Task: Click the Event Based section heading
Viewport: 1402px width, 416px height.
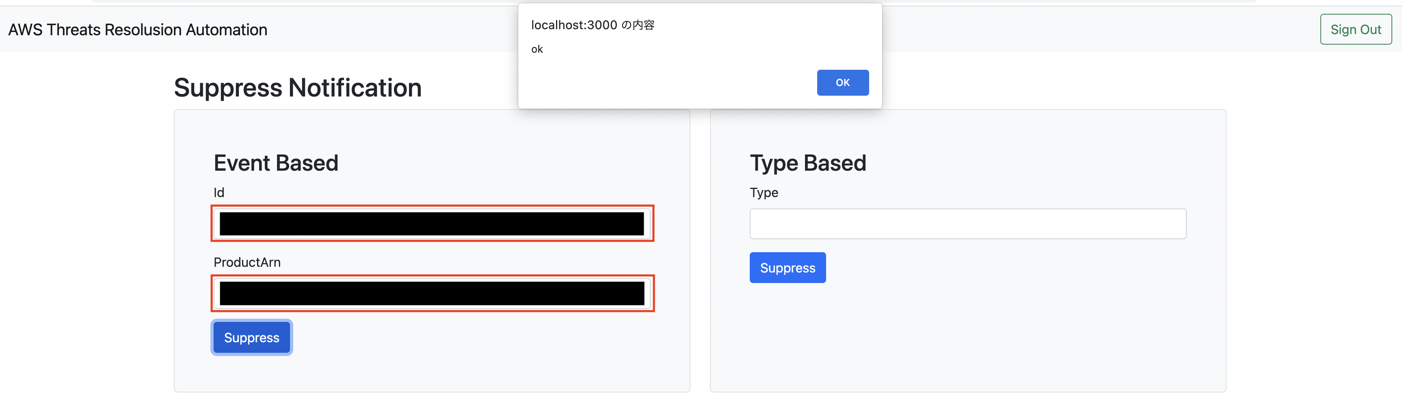Action: [x=276, y=163]
